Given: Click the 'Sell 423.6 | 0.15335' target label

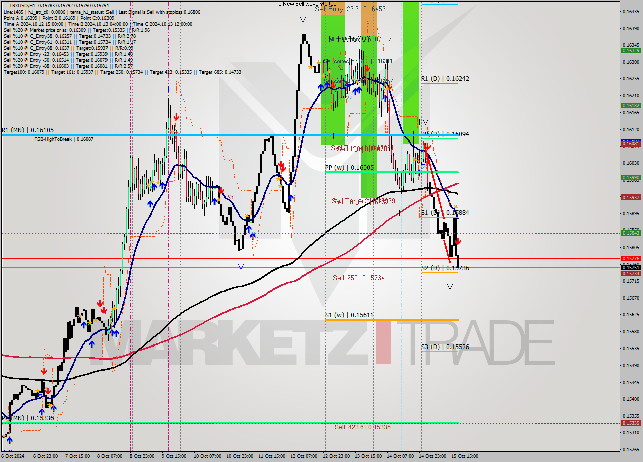Looking at the screenshot, I should [362, 427].
